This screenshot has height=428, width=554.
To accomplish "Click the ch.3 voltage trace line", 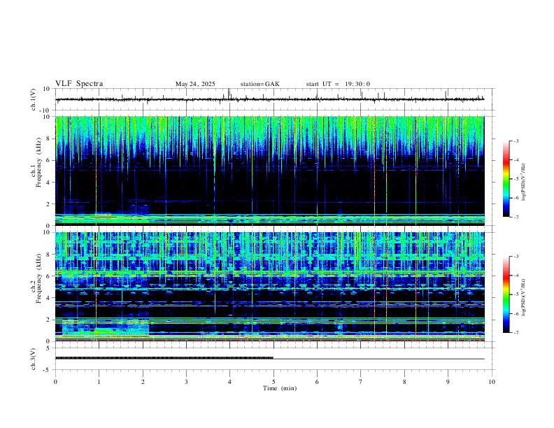I will pyautogui.click(x=269, y=358).
